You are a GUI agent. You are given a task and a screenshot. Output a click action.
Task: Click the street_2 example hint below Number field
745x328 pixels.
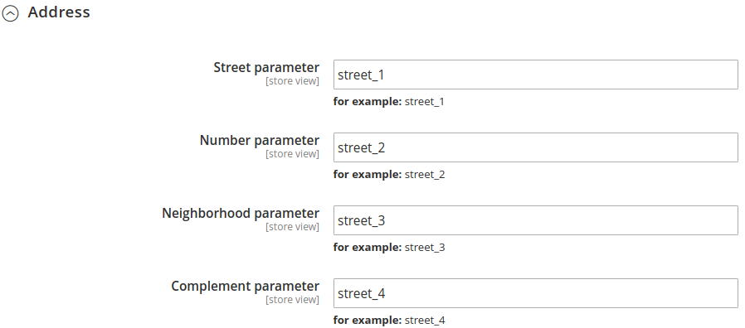tap(425, 175)
